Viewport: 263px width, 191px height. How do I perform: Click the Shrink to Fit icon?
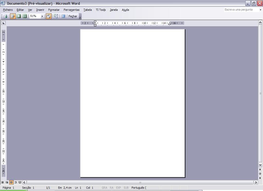coord(56,16)
